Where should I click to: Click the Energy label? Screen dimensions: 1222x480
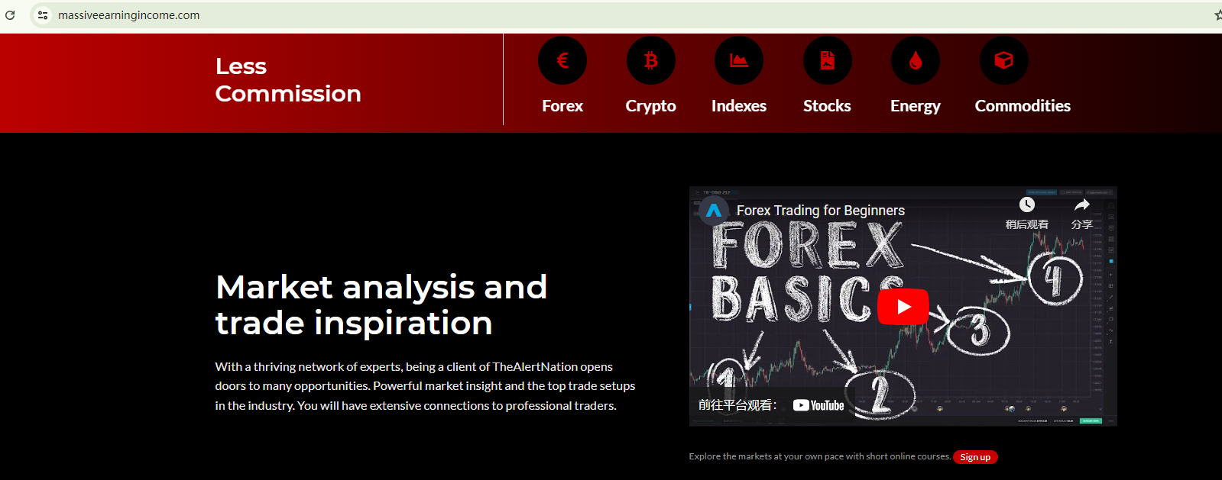(916, 106)
